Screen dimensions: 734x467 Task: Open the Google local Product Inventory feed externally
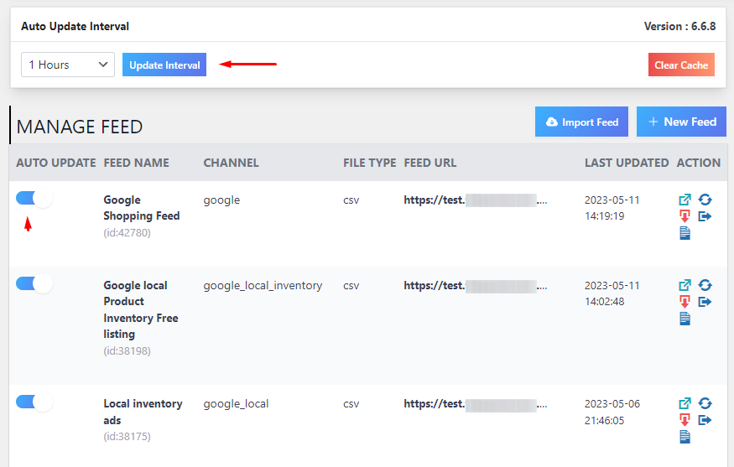pos(685,285)
